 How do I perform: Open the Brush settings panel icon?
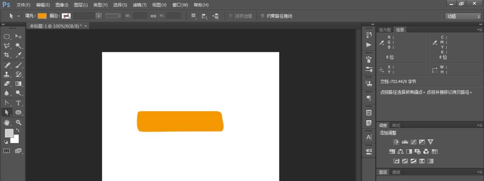pyautogui.click(x=368, y=69)
